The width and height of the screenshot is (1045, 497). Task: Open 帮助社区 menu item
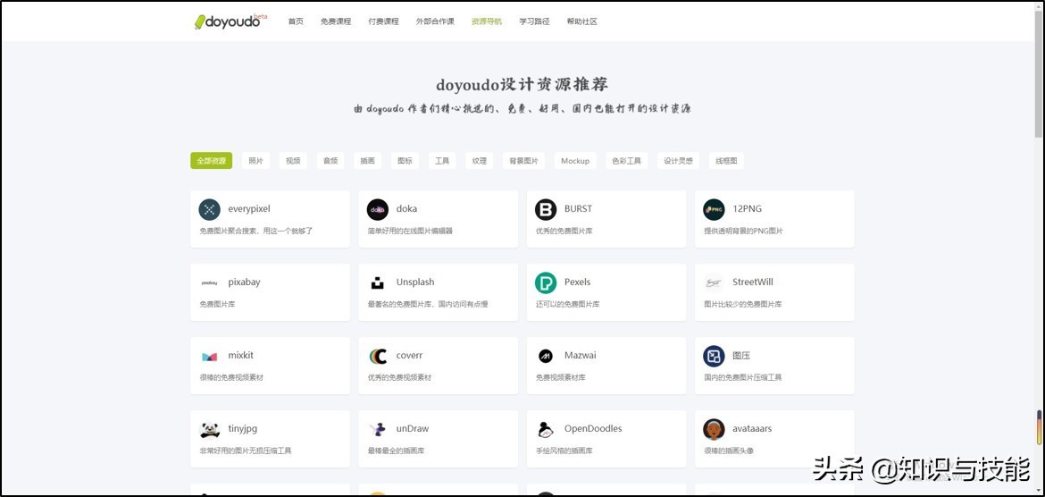click(x=581, y=21)
